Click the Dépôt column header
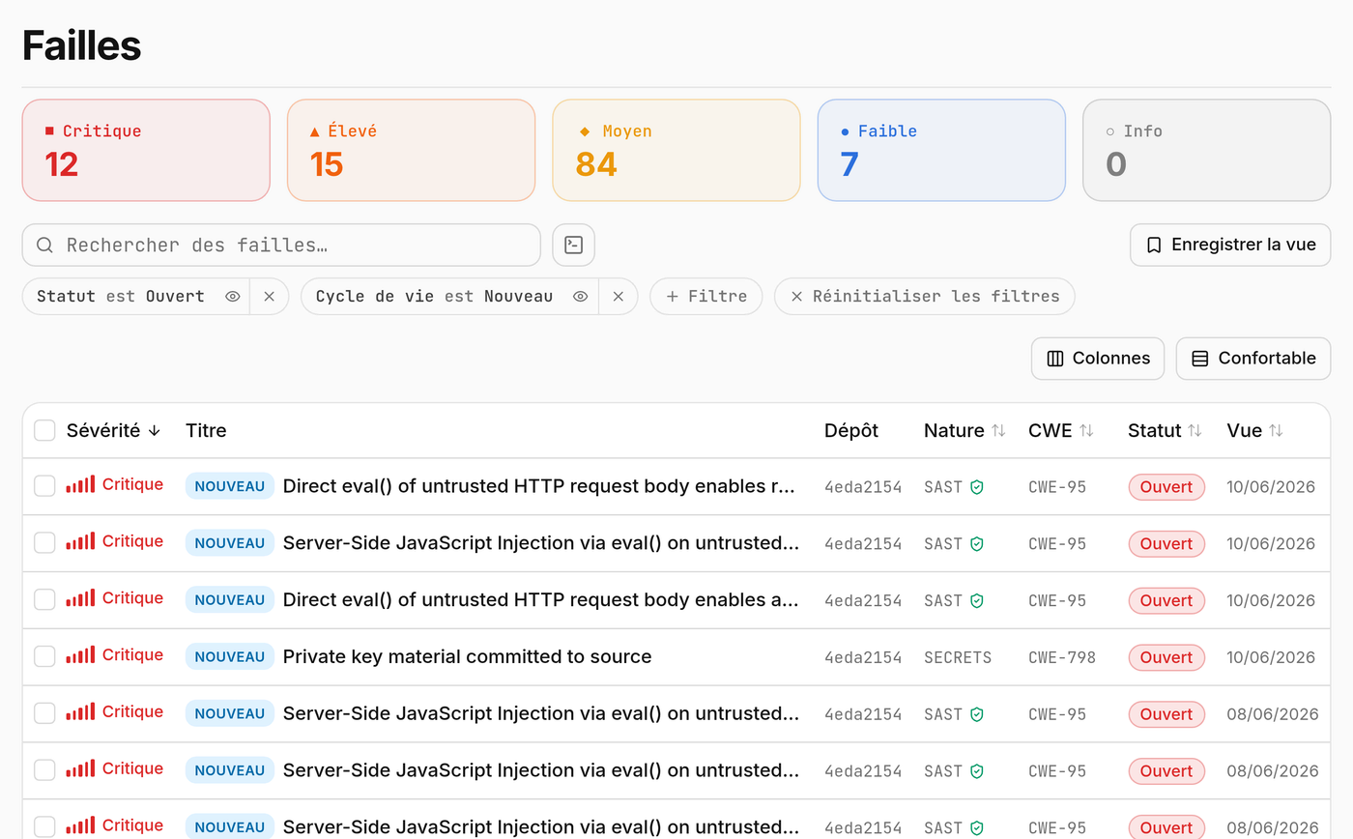Image resolution: width=1353 pixels, height=839 pixels. pos(851,430)
